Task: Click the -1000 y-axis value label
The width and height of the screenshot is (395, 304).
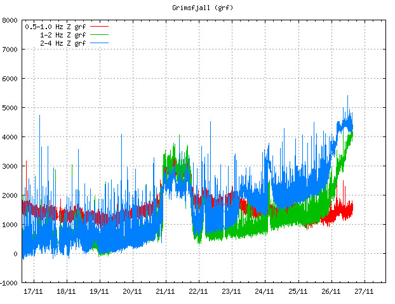Action: [x=9, y=283]
